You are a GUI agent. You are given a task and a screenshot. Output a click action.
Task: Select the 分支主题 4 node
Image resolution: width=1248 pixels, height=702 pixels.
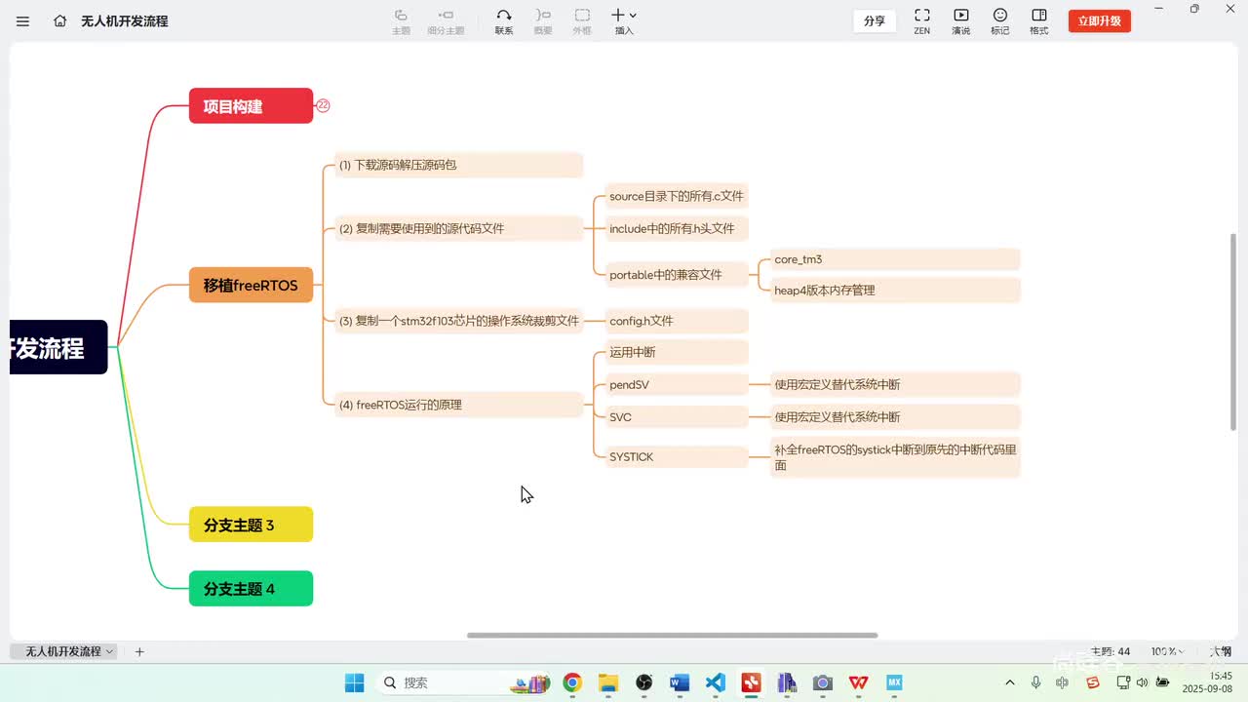pyautogui.click(x=251, y=589)
